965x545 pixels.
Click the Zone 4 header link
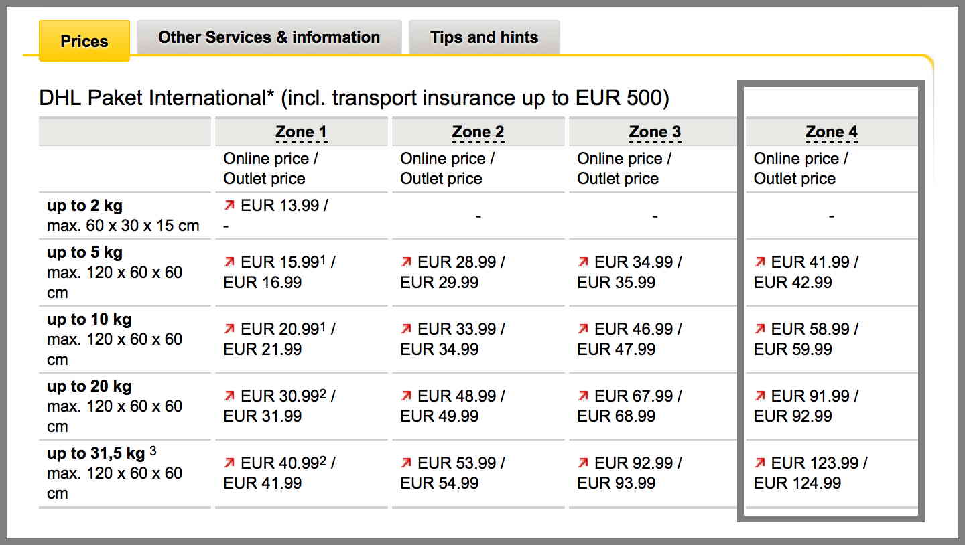click(x=832, y=133)
